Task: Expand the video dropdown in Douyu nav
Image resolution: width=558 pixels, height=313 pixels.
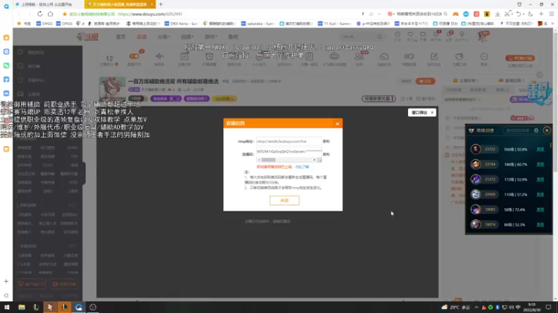Action: [187, 37]
